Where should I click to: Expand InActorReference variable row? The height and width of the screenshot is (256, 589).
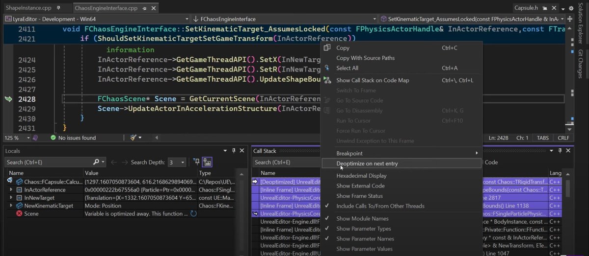click(11, 190)
